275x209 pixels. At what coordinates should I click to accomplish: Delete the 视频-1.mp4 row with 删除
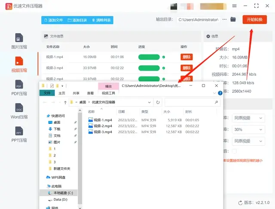click(186, 57)
